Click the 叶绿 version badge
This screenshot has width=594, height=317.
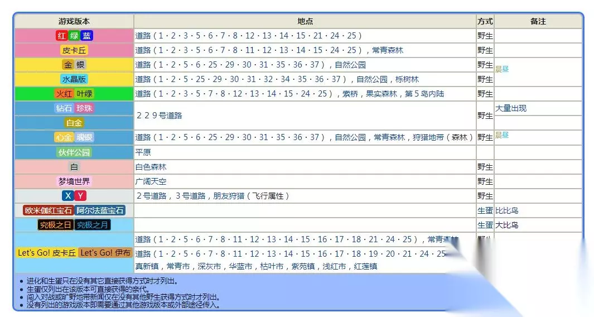pos(84,94)
